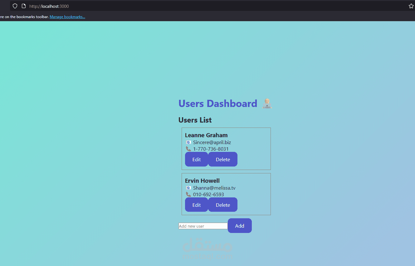
Task: Click the phone icon beside 1-770-736-8031
Action: (x=188, y=149)
